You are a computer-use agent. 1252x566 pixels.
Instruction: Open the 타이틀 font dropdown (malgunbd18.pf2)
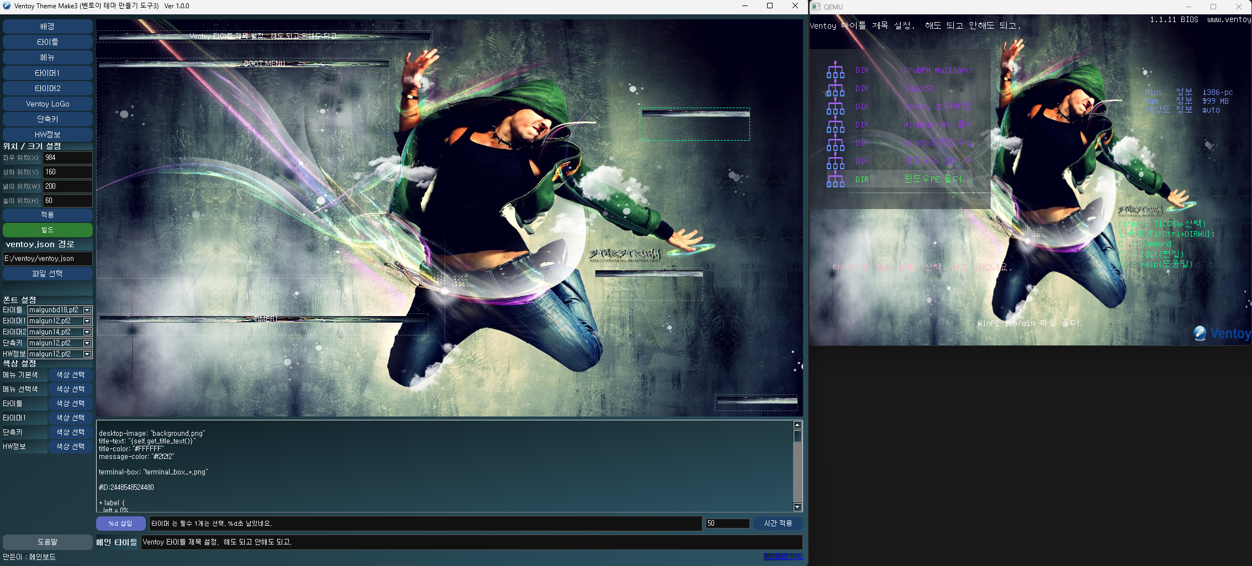[87, 310]
